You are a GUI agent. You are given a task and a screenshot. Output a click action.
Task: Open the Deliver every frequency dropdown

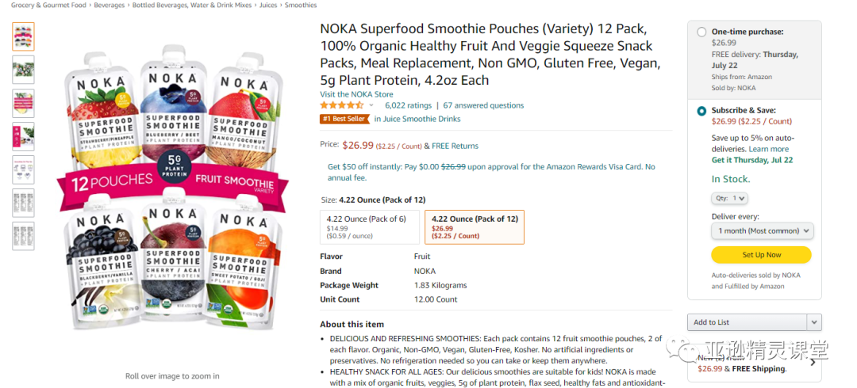click(x=763, y=231)
